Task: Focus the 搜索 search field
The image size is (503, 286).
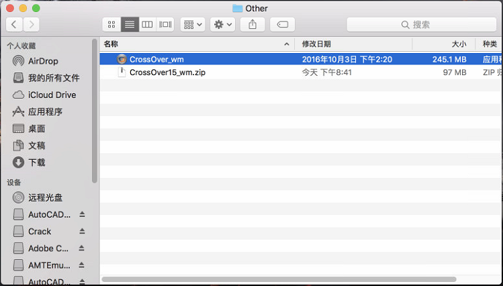Action: coord(422,25)
